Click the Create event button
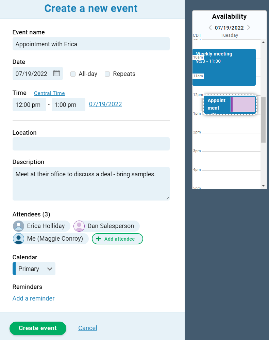 tap(38, 328)
